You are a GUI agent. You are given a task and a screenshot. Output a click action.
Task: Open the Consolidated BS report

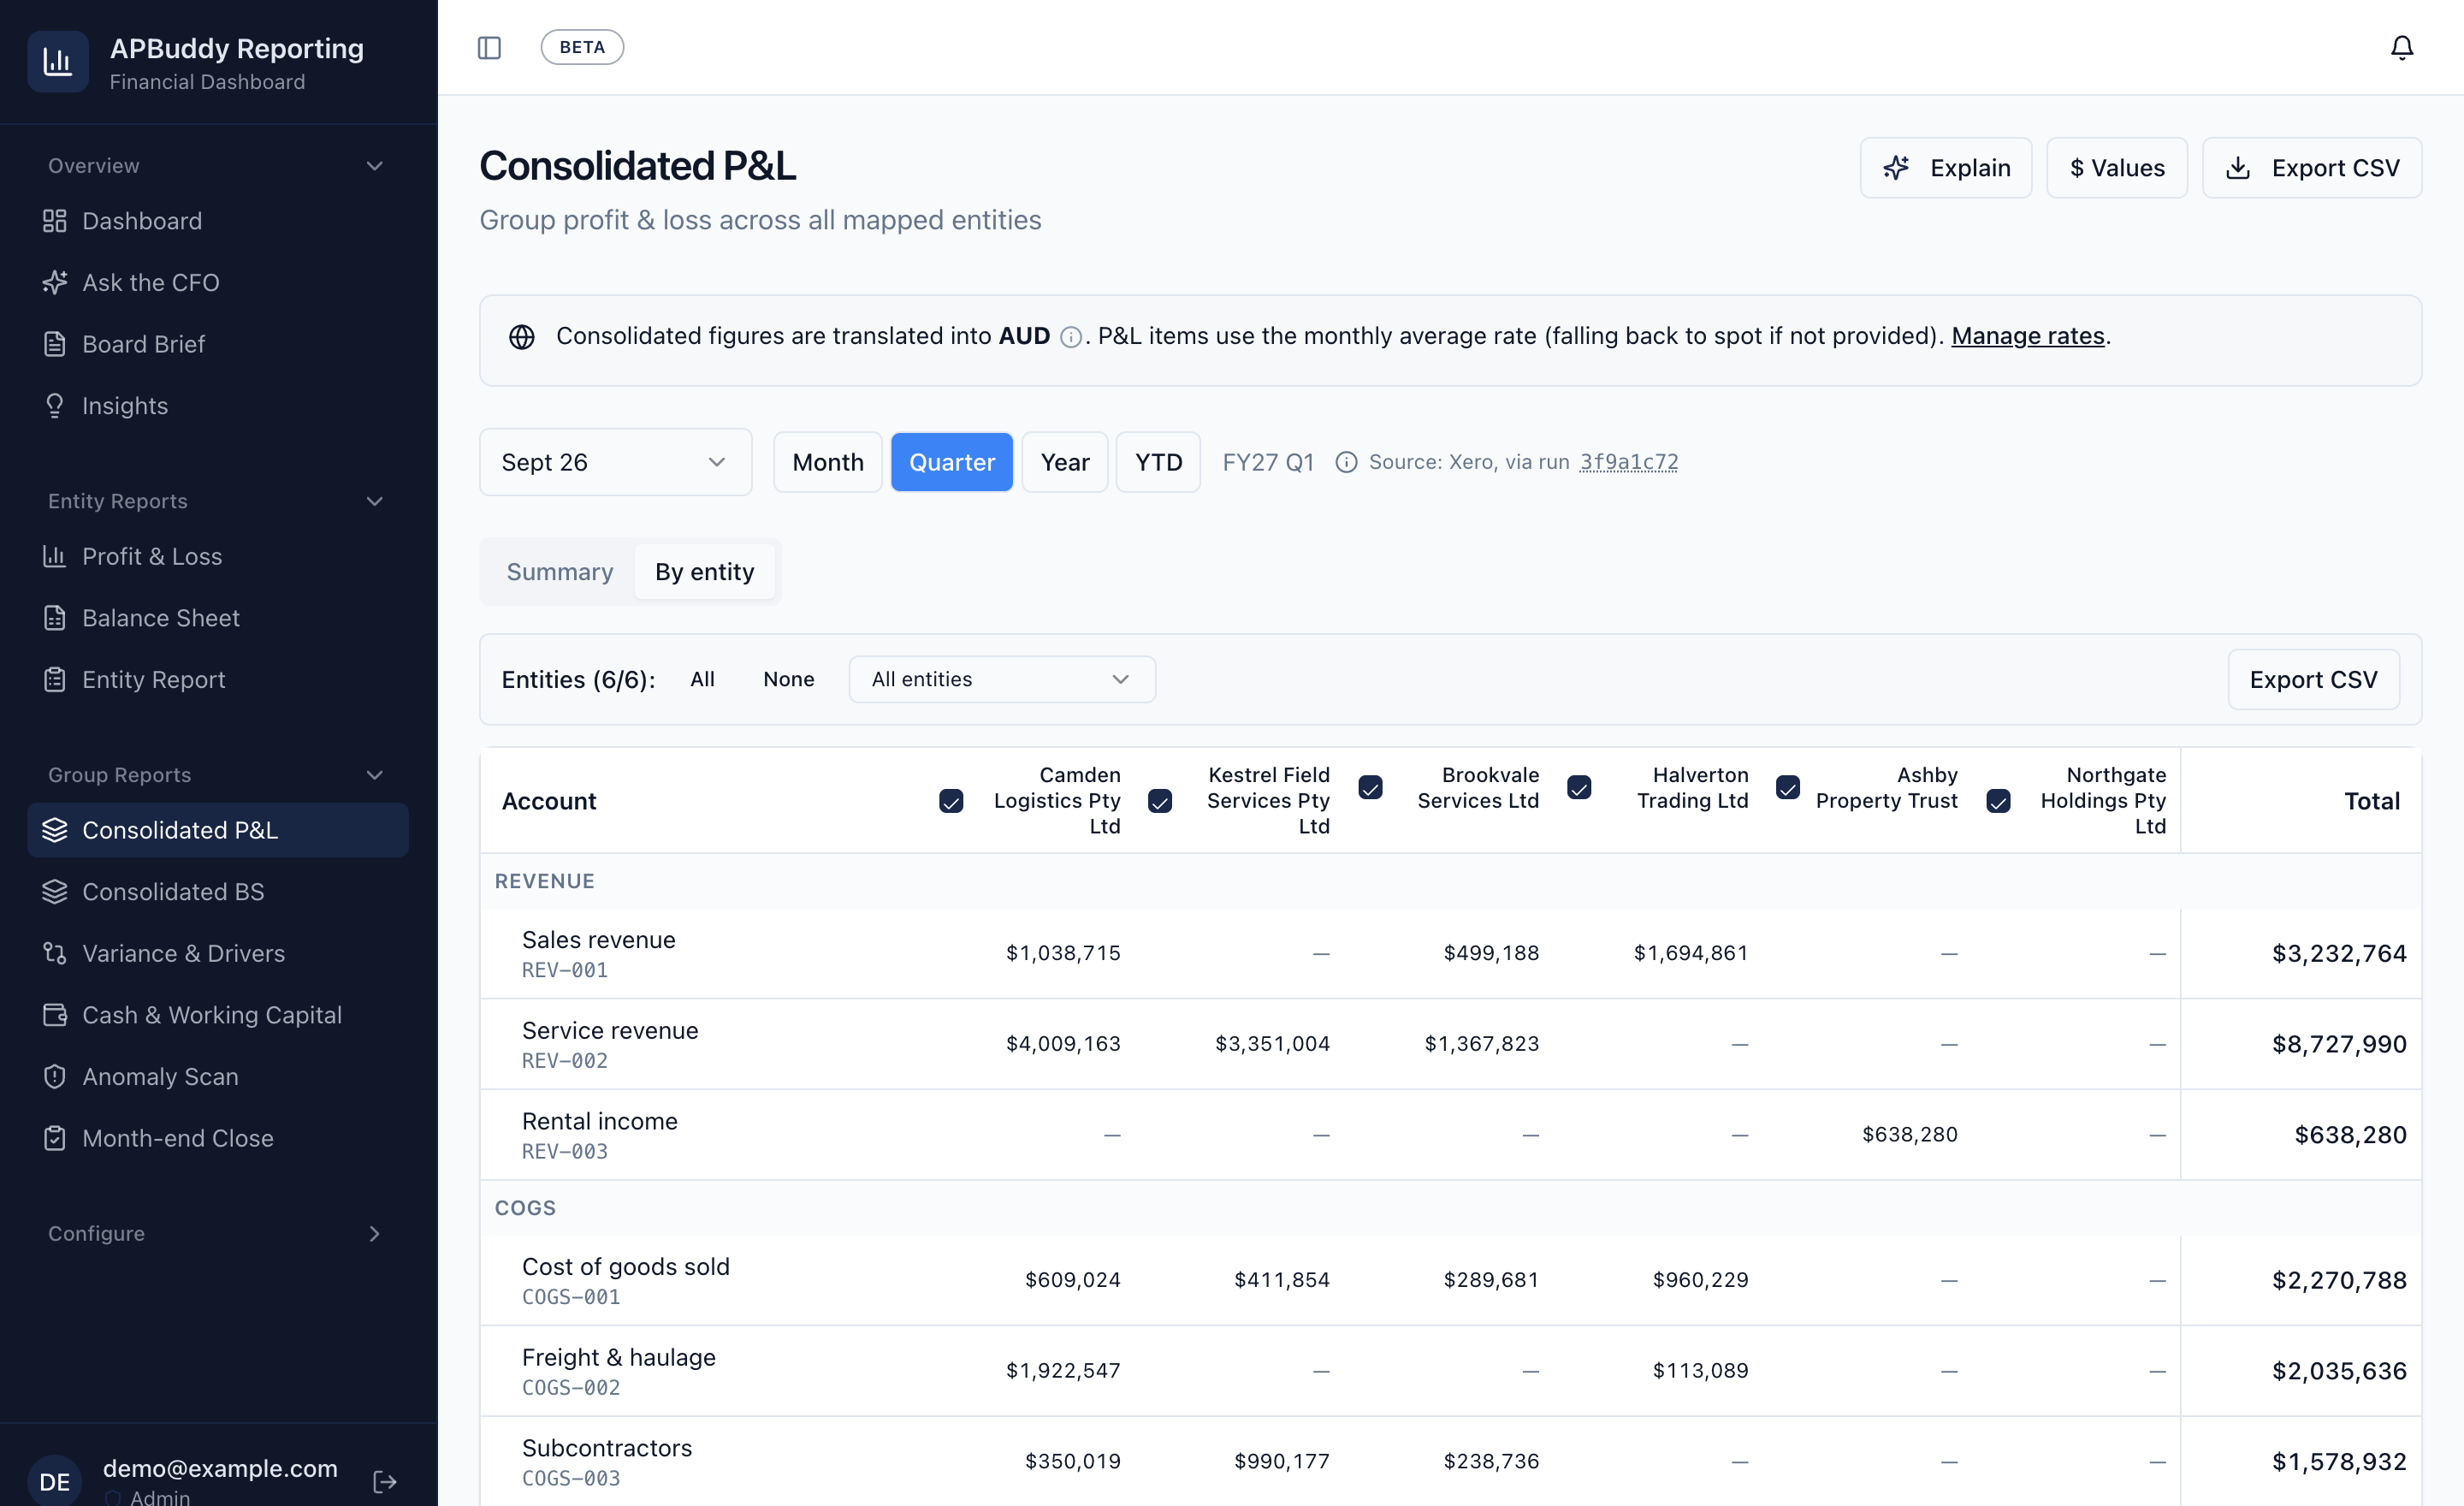pyautogui.click(x=218, y=891)
